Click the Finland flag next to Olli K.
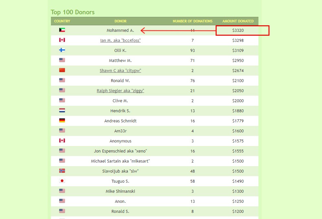 pyautogui.click(x=62, y=50)
